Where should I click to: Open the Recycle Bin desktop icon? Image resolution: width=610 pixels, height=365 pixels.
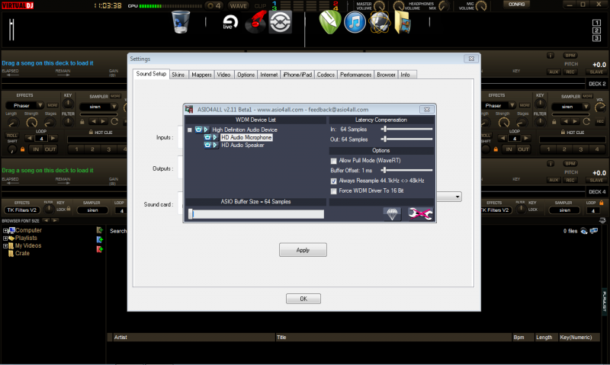181,22
